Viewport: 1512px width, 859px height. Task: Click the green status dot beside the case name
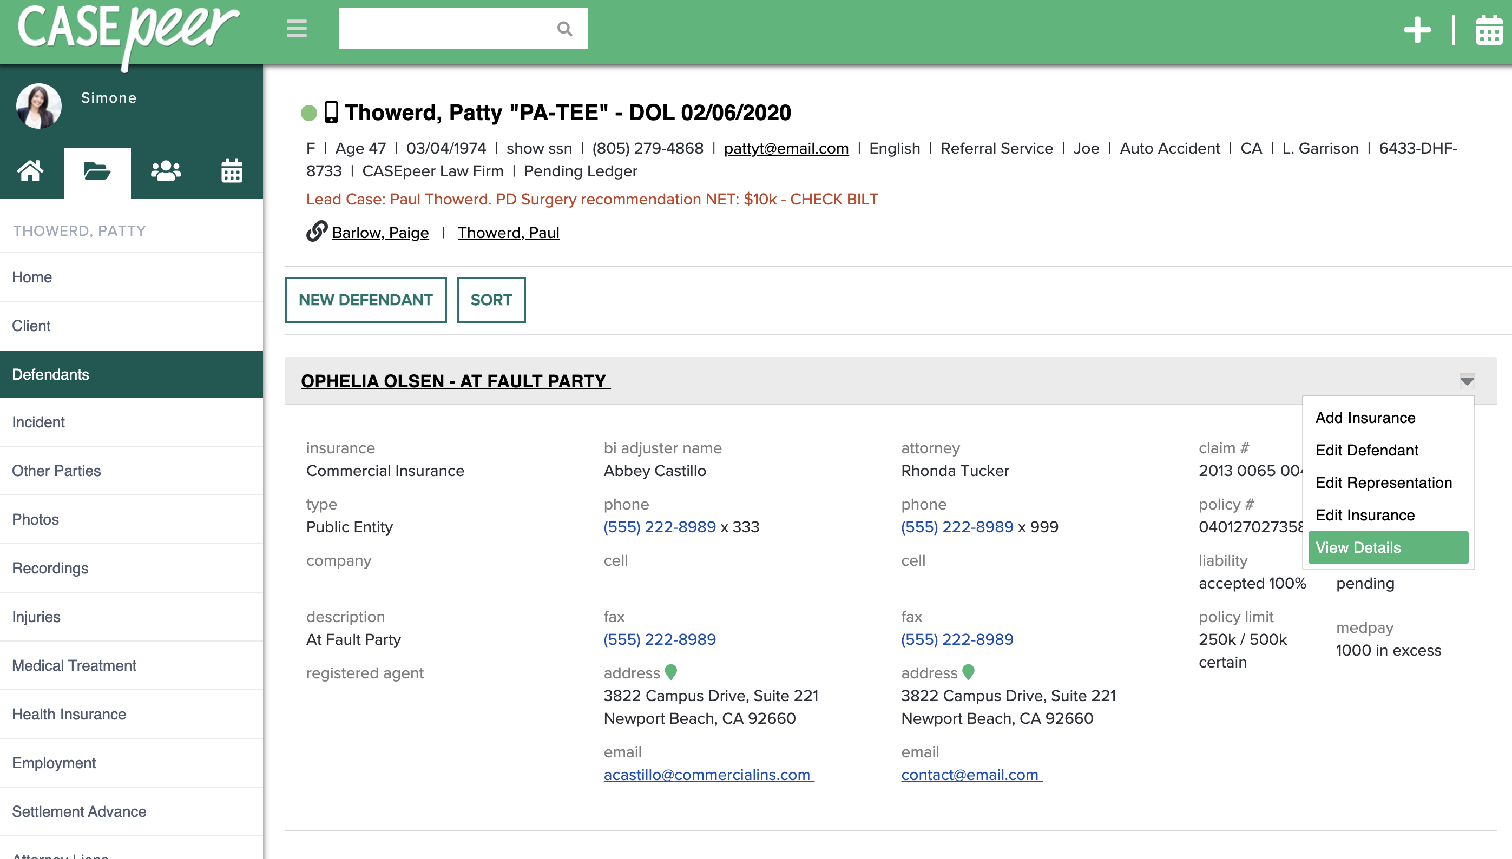click(x=309, y=112)
